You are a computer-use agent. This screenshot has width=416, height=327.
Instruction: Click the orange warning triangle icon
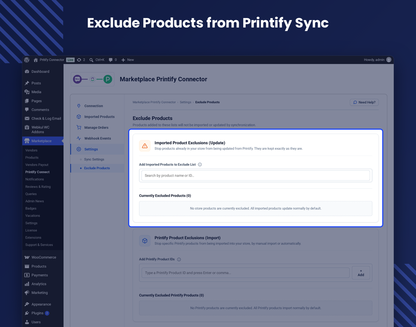pyautogui.click(x=145, y=146)
